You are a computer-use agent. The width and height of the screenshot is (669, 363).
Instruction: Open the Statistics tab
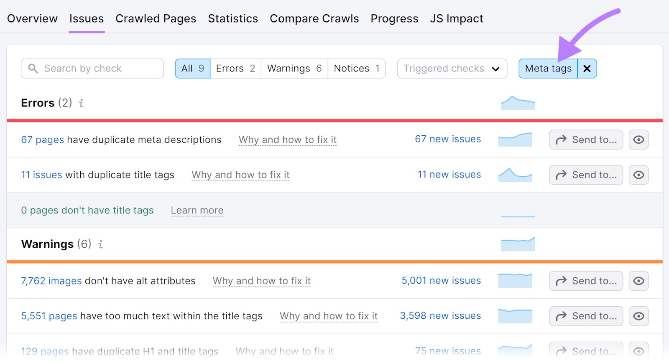coord(233,18)
